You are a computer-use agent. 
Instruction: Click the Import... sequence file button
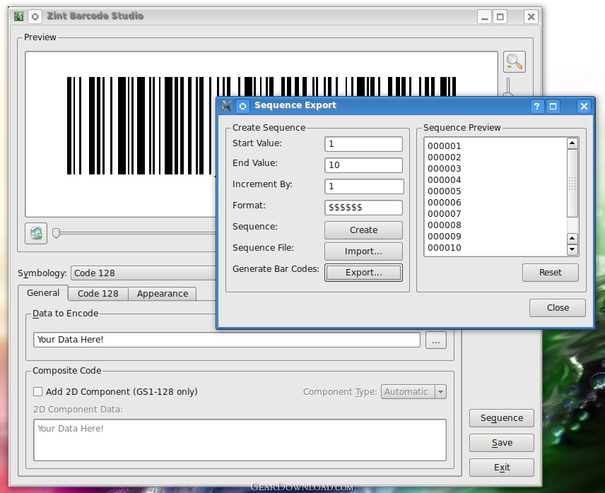363,251
